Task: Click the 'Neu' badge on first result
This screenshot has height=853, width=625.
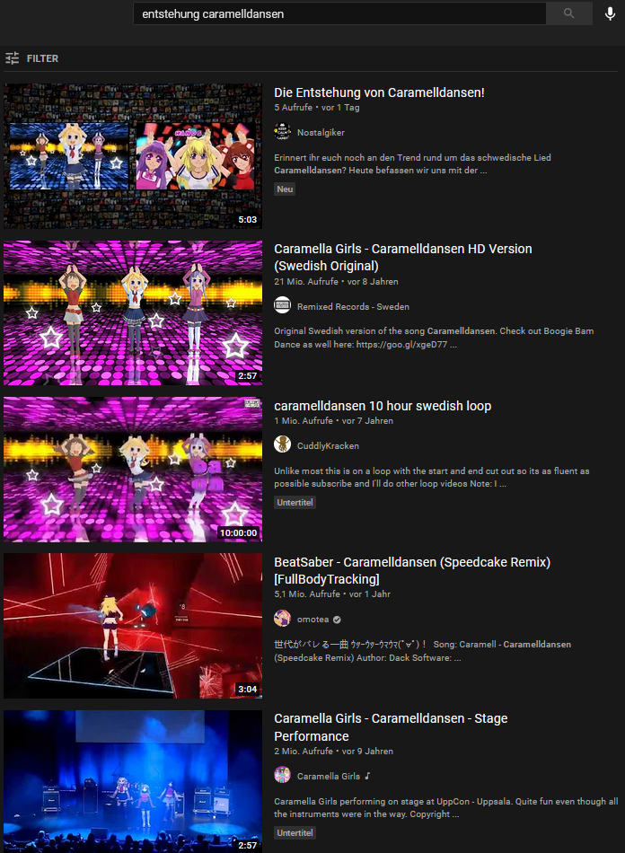Action: pos(285,189)
